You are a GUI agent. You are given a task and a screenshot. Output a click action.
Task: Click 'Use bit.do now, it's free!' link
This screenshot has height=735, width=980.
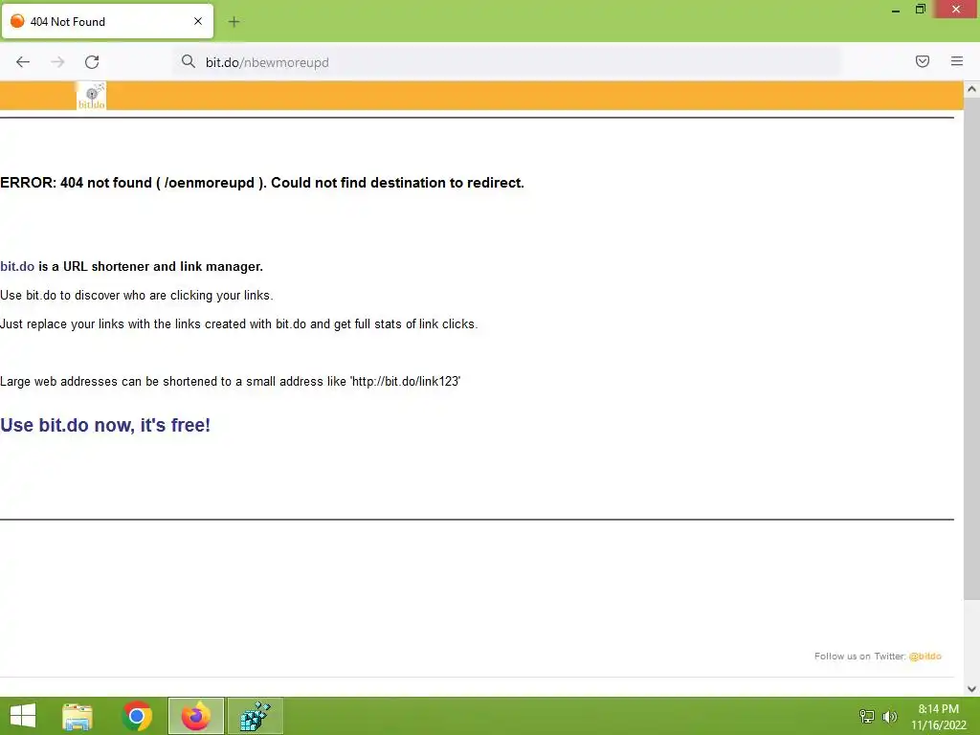(x=105, y=425)
